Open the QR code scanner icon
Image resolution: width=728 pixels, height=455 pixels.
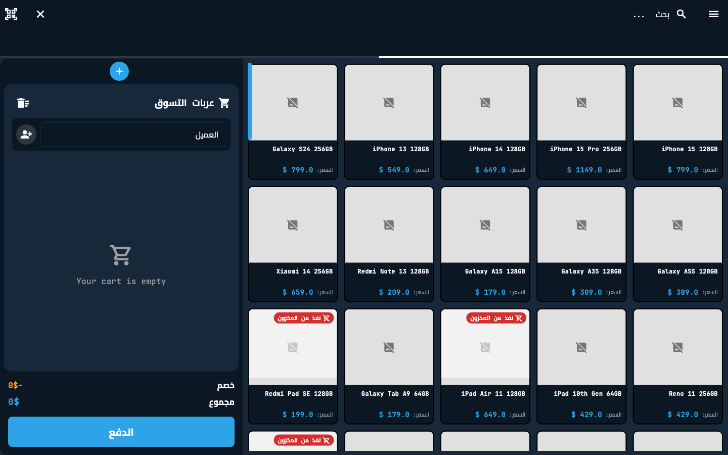(11, 14)
